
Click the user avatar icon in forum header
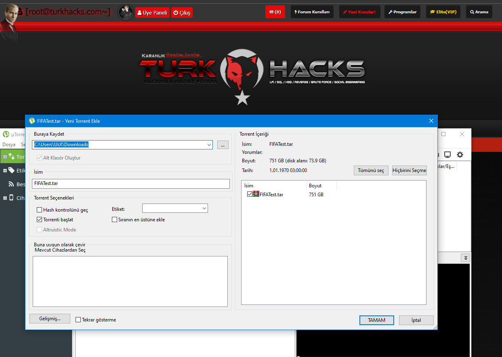(x=126, y=13)
